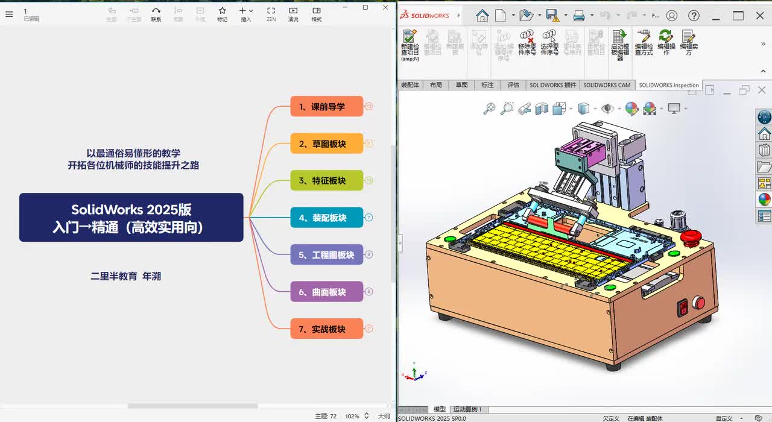Expand subtopics of 课前导学 node
The height and width of the screenshot is (422, 772).
point(369,107)
